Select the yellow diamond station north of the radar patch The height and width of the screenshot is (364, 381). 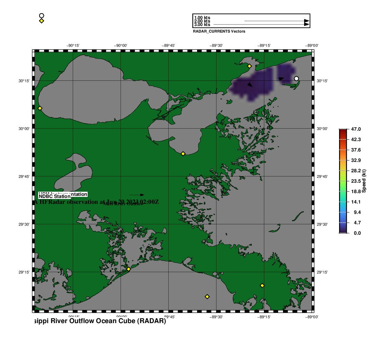(x=249, y=66)
